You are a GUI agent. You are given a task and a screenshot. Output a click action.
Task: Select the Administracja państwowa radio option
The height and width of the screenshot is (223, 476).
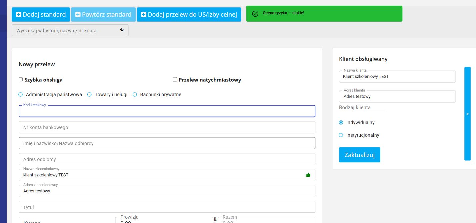[x=21, y=95]
